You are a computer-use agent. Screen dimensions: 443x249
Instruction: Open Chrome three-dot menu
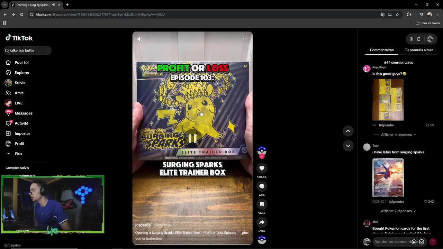pyautogui.click(x=438, y=15)
